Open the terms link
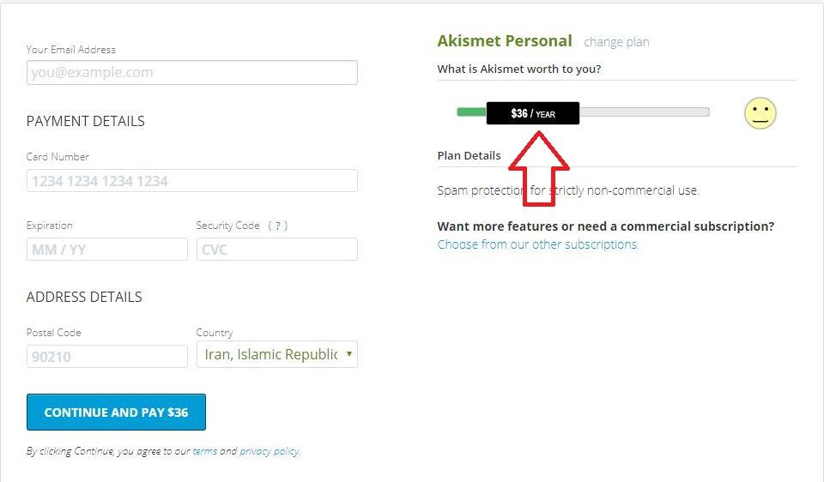Screen dimensions: 824x482 pos(204,451)
